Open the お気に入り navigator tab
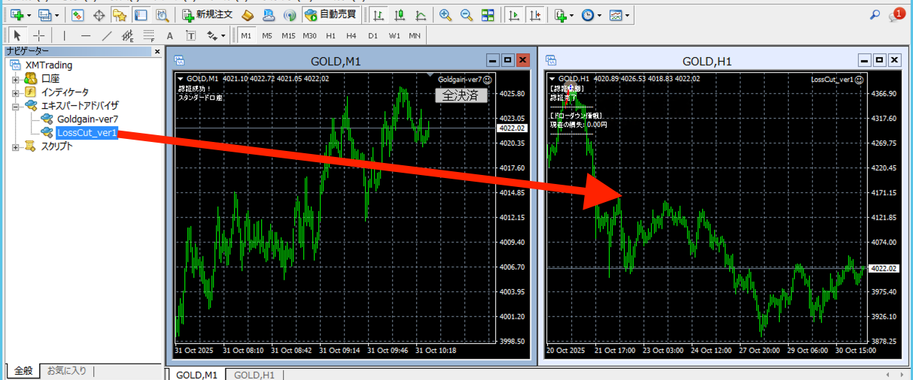 [66, 370]
